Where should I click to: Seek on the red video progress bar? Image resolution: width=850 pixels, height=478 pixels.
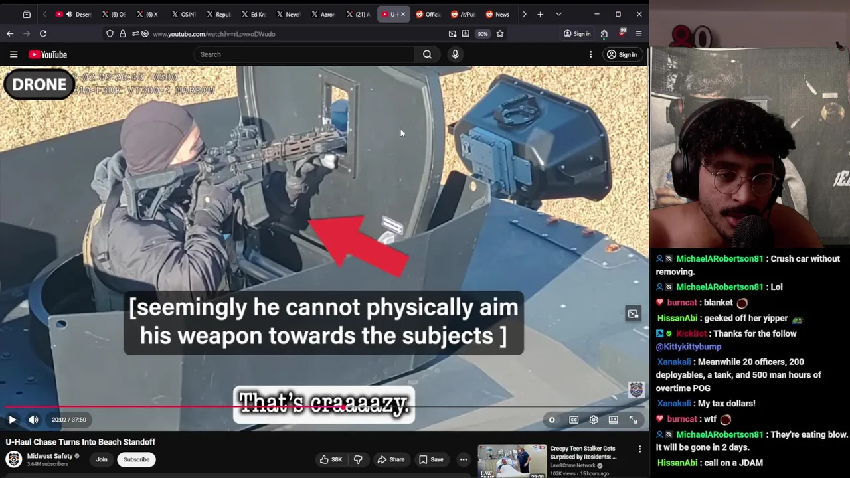[x=324, y=407]
